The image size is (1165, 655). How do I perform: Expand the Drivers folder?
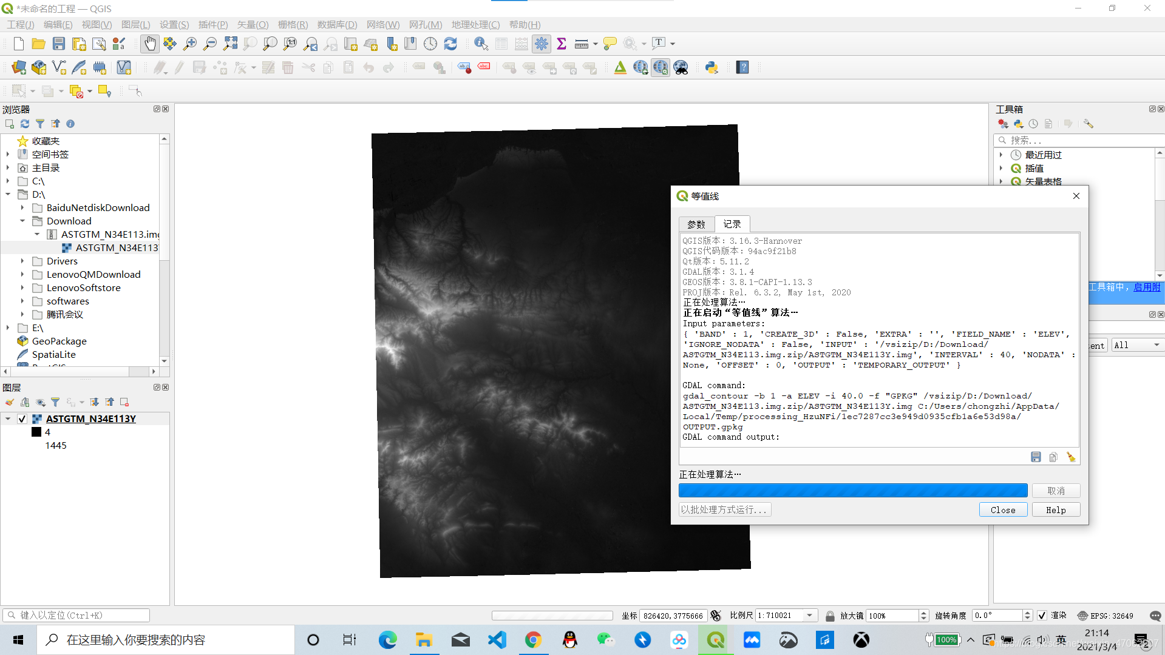pos(22,261)
